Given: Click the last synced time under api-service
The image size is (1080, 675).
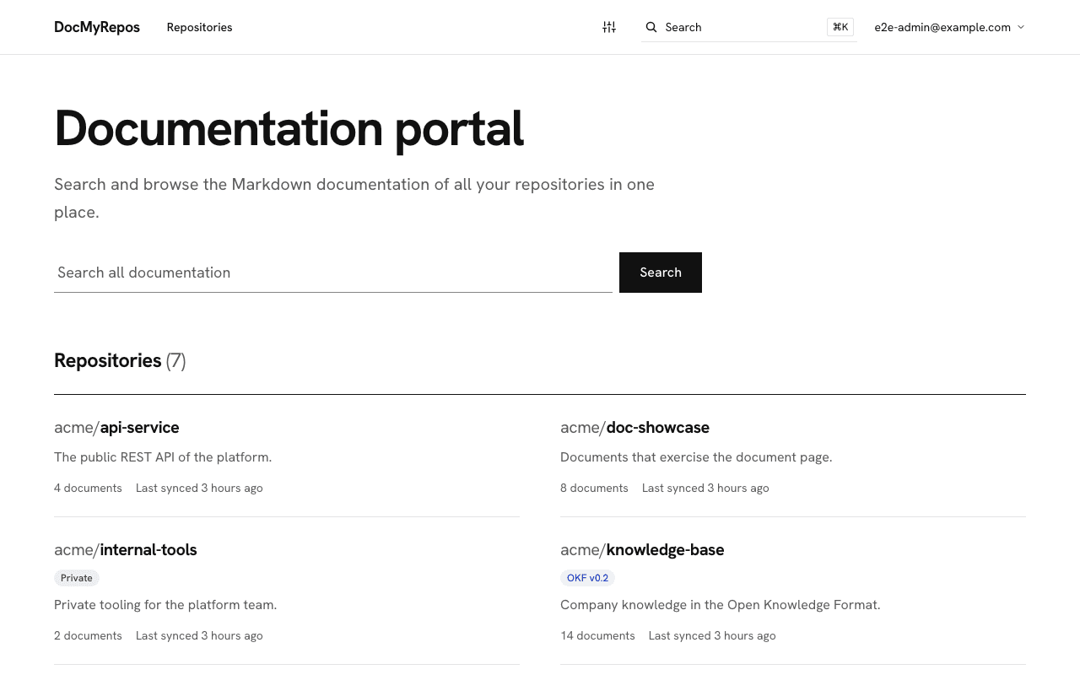Looking at the screenshot, I should coord(199,488).
